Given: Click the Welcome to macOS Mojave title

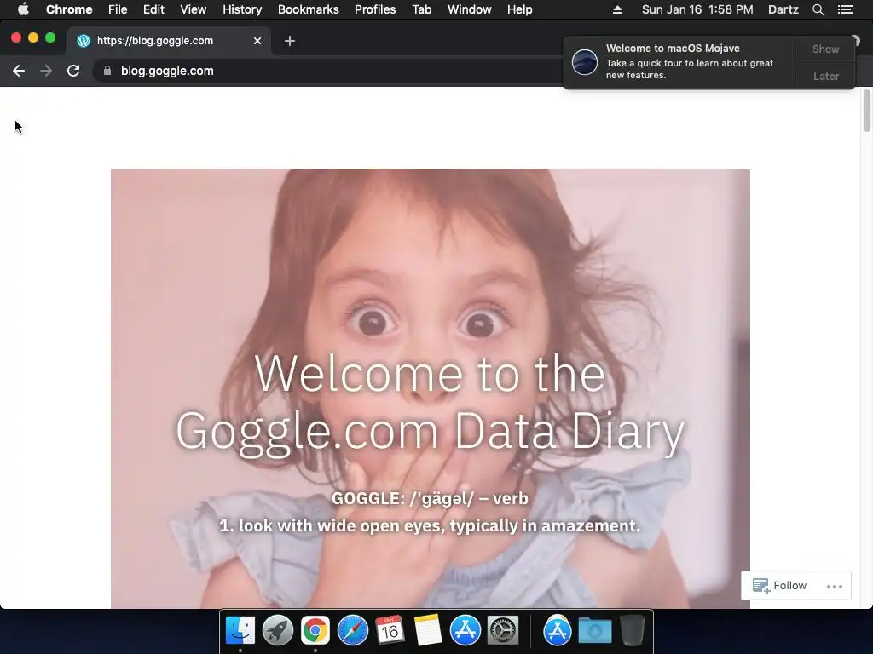Looking at the screenshot, I should 673,49.
